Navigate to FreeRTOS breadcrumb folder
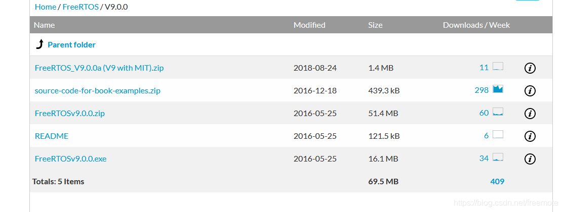 point(81,7)
